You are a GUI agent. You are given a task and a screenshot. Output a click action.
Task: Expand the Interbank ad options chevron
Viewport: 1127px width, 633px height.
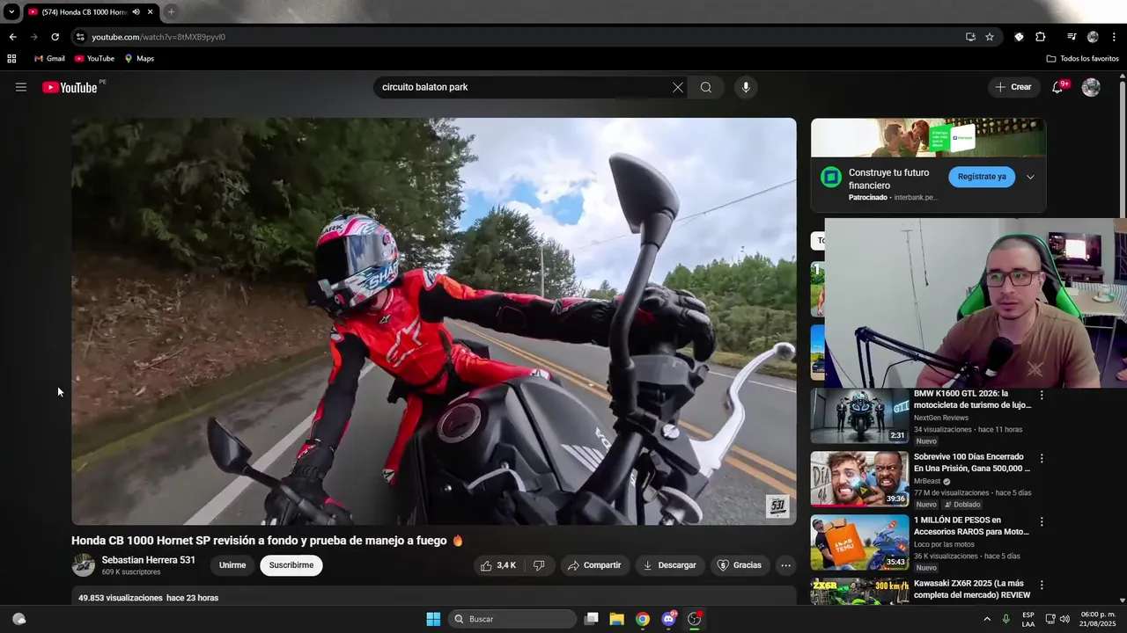1030,177
